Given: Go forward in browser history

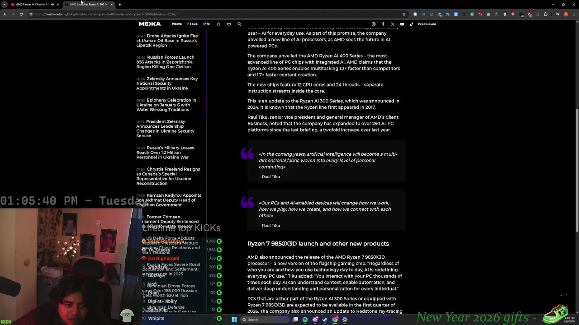Looking at the screenshot, I should pyautogui.click(x=13, y=14).
